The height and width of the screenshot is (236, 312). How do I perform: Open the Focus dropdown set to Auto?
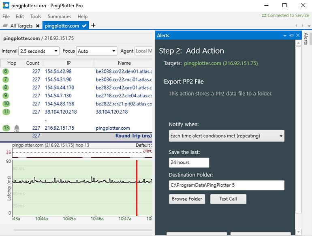coord(96,51)
